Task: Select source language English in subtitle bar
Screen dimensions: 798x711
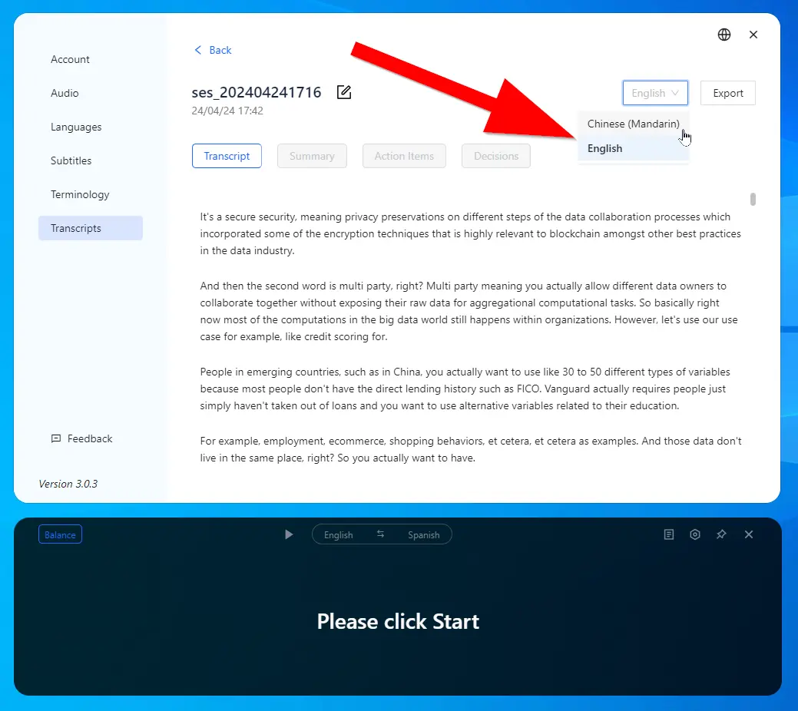Action: click(x=338, y=535)
